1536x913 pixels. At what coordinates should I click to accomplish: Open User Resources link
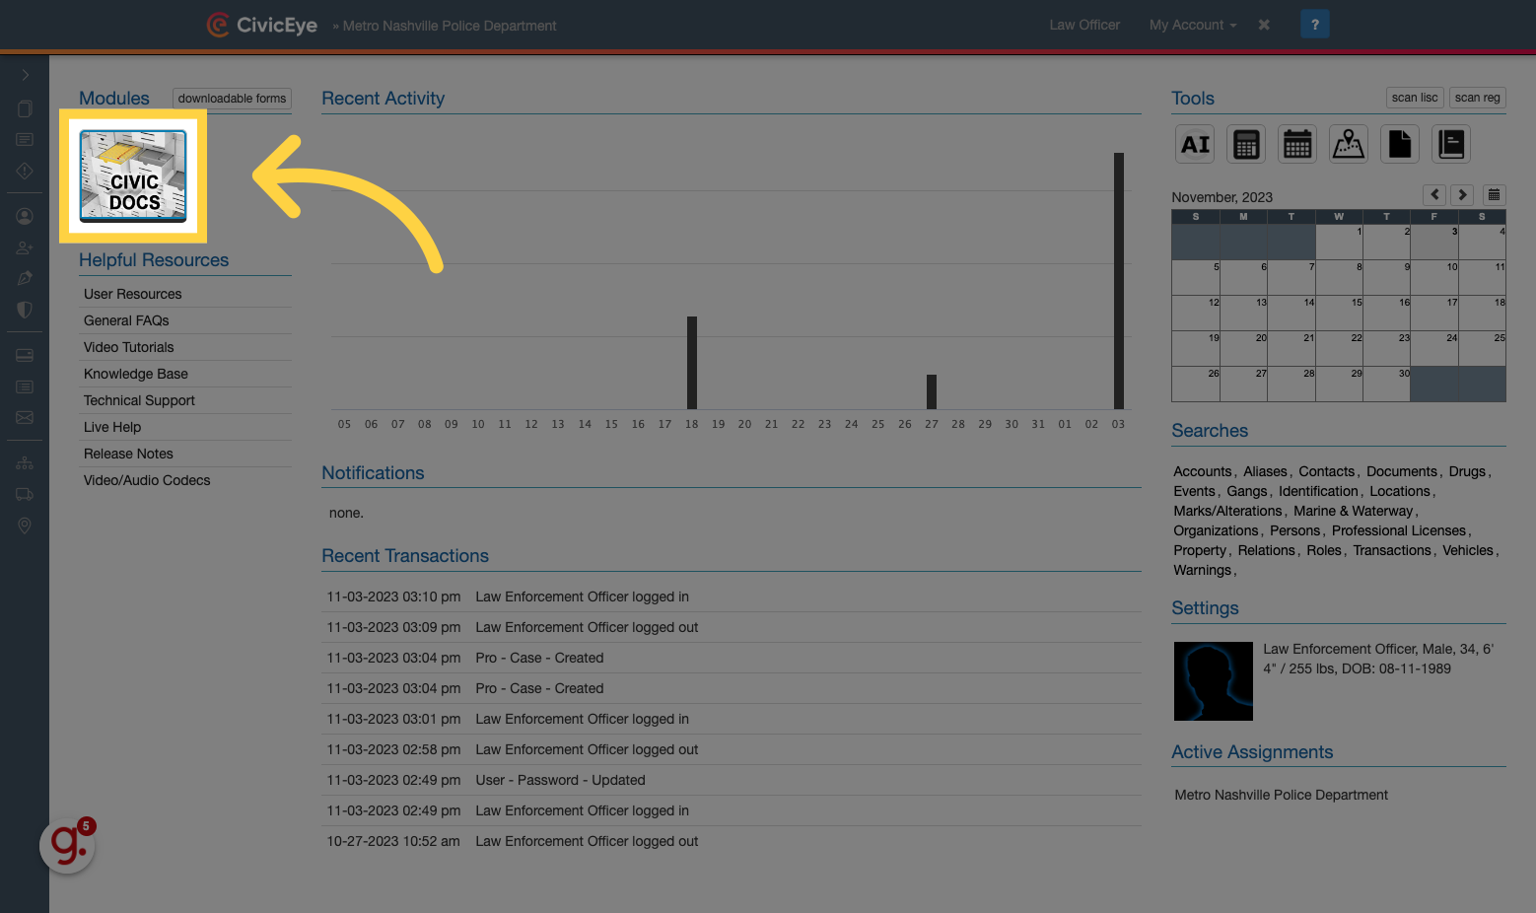pyautogui.click(x=133, y=294)
